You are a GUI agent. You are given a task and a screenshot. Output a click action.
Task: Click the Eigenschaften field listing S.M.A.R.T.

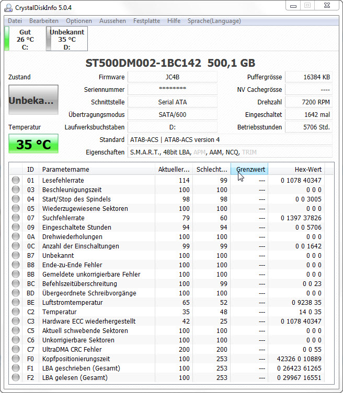pos(230,152)
